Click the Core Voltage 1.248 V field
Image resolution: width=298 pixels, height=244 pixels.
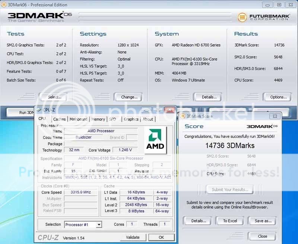(x=125, y=150)
